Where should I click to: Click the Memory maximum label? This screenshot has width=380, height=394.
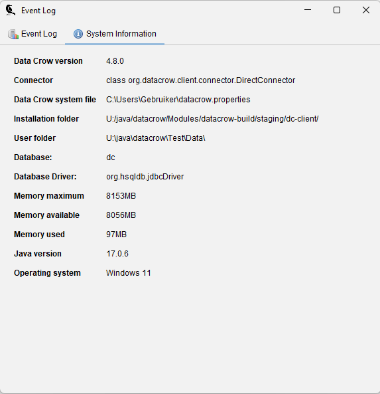pos(49,196)
